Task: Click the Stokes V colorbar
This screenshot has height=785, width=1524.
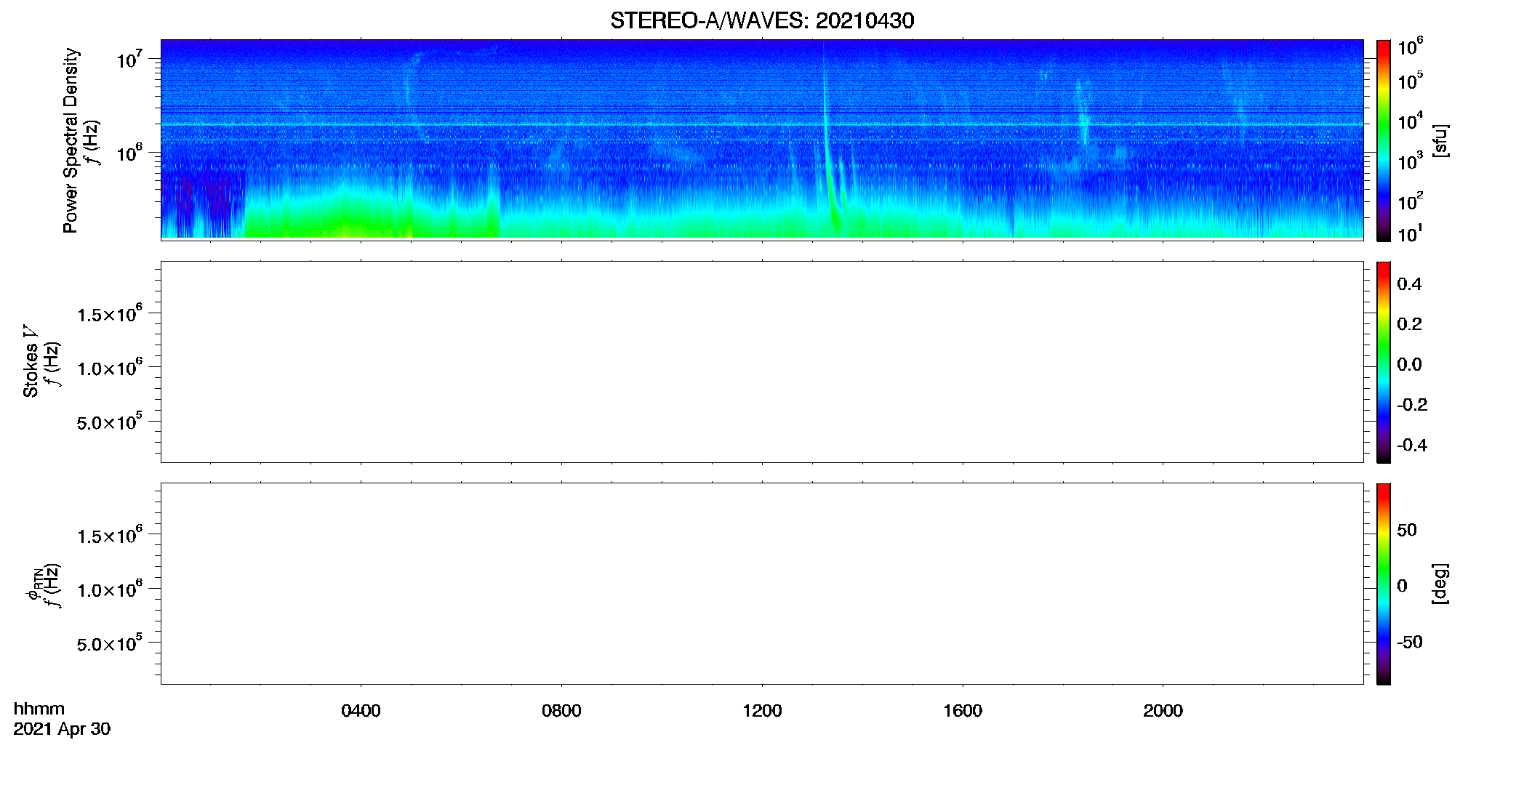Action: click(1383, 362)
